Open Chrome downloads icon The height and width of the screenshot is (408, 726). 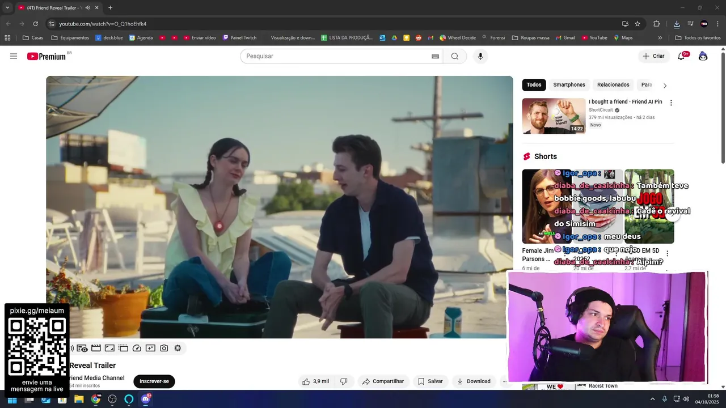click(677, 24)
